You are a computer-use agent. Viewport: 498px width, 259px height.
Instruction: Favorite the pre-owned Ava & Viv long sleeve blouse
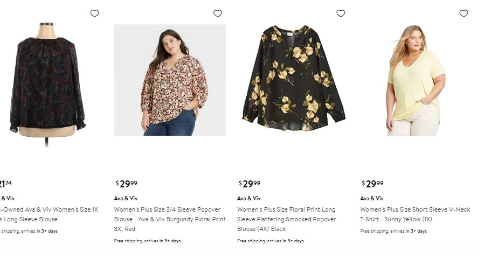point(94,13)
